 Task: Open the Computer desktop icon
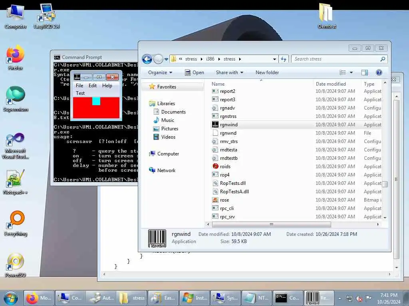[x=16, y=17]
